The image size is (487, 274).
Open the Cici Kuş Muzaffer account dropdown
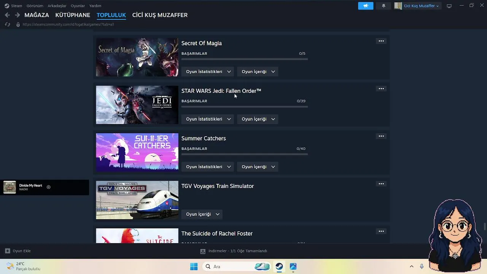421,6
